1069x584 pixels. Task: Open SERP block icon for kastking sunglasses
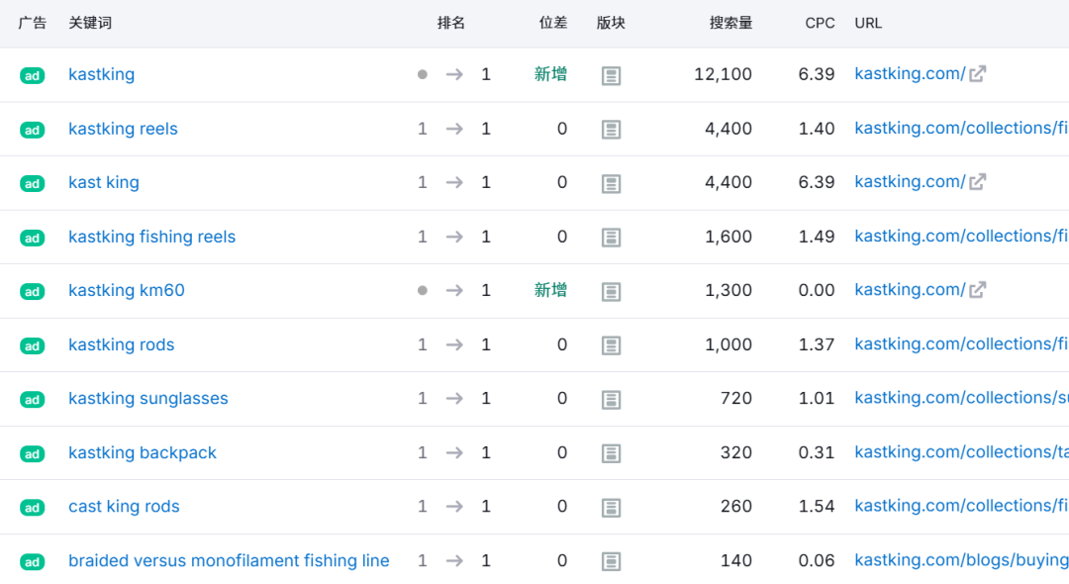tap(612, 399)
